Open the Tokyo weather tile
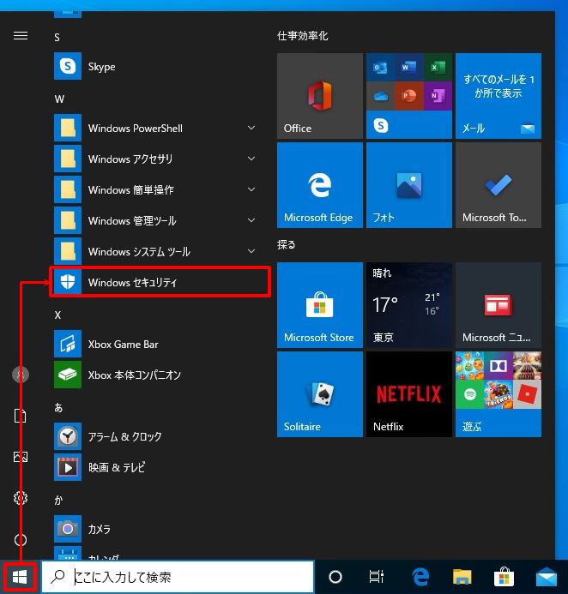The width and height of the screenshot is (568, 594). [x=409, y=305]
